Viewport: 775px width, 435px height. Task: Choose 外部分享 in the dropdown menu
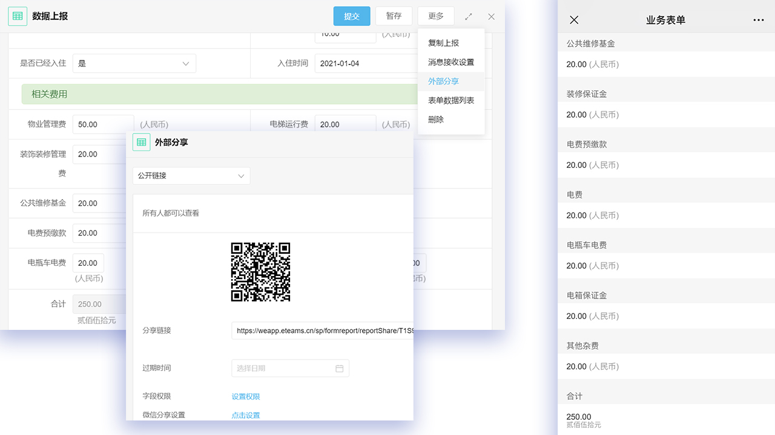451,82
